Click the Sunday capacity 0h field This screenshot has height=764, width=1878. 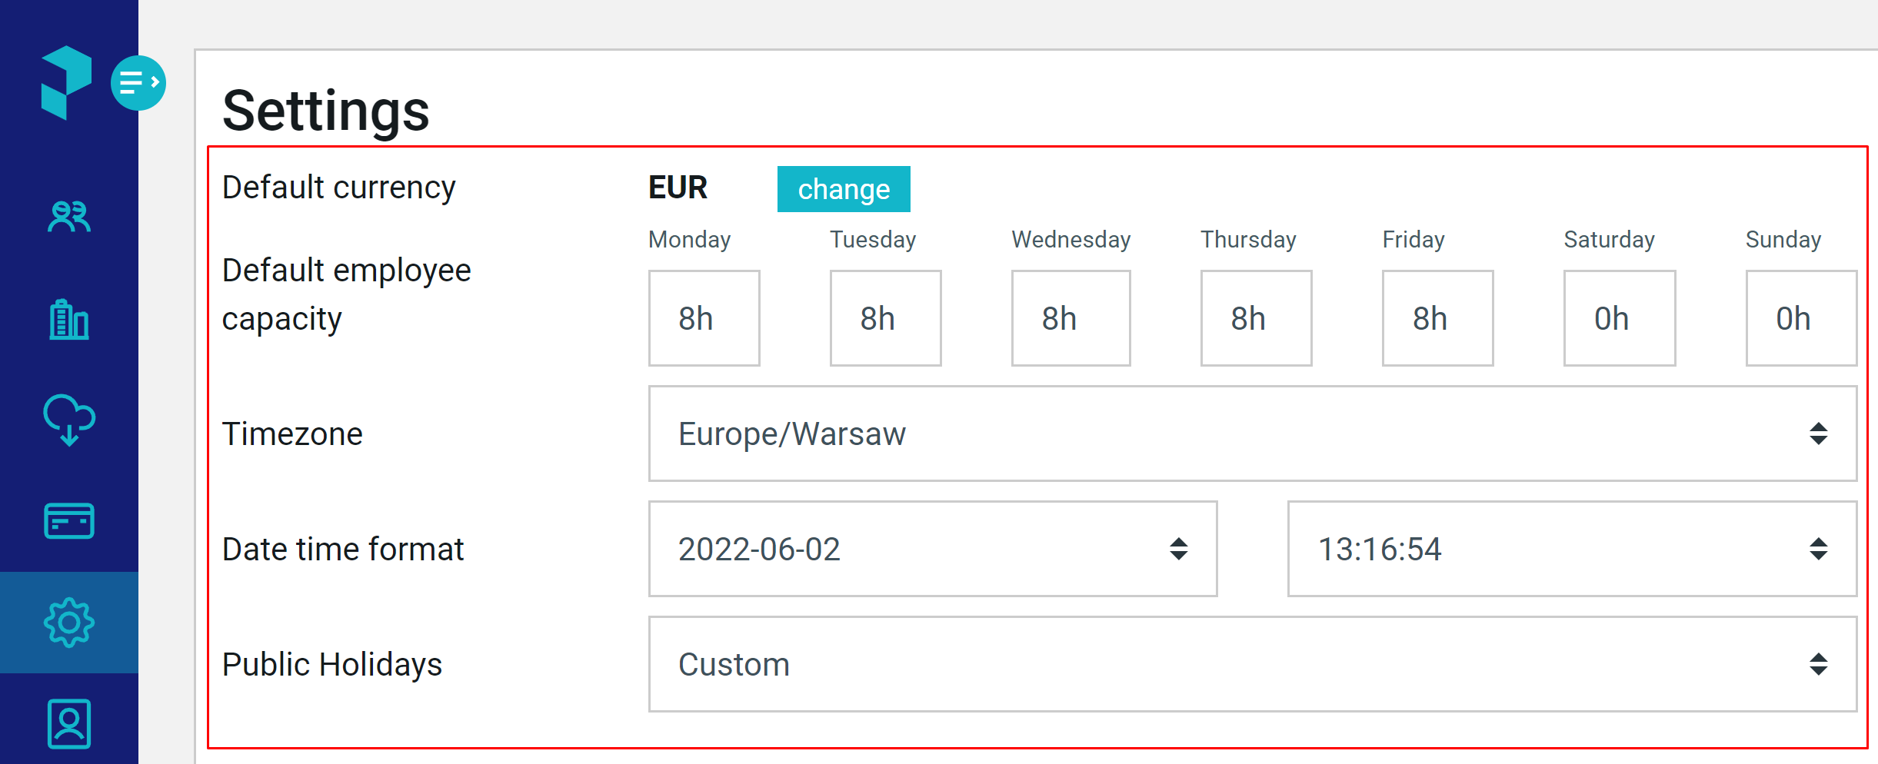(1802, 318)
